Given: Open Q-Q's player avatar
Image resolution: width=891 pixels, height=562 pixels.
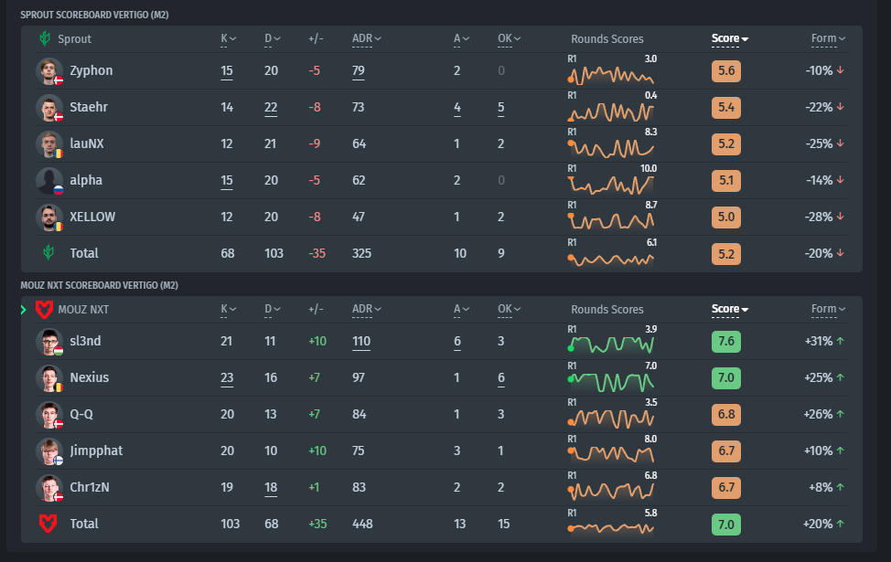Looking at the screenshot, I should 49,414.
